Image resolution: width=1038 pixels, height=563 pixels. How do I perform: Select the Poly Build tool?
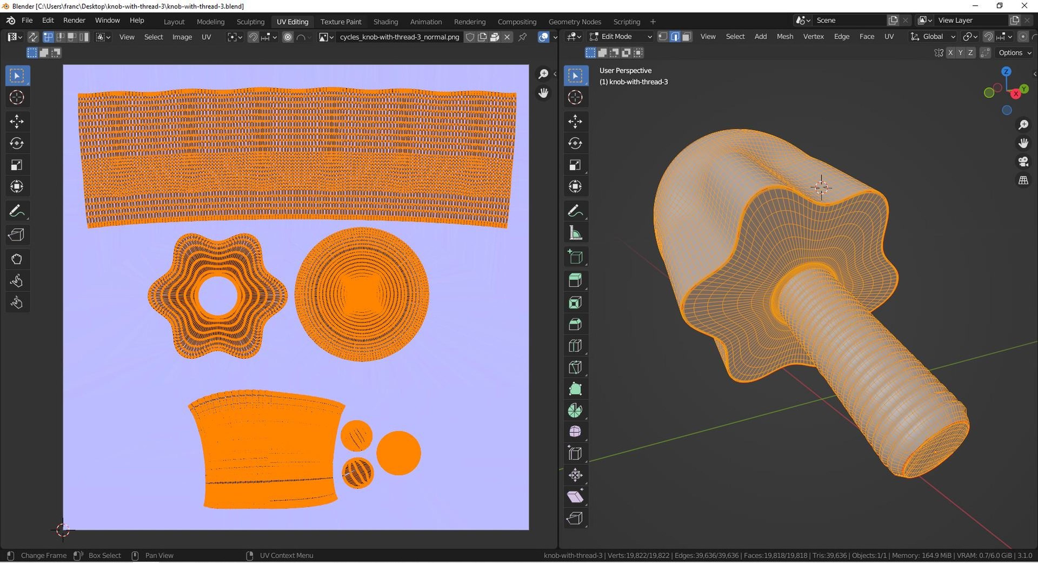[x=575, y=389]
